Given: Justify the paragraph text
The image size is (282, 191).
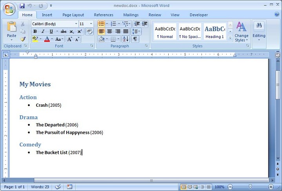Looking at the screenshot, I should click(x=126, y=31).
